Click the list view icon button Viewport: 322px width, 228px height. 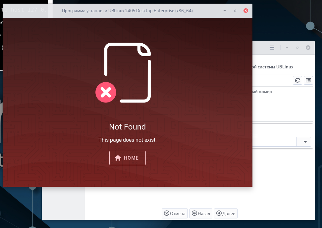click(308, 80)
